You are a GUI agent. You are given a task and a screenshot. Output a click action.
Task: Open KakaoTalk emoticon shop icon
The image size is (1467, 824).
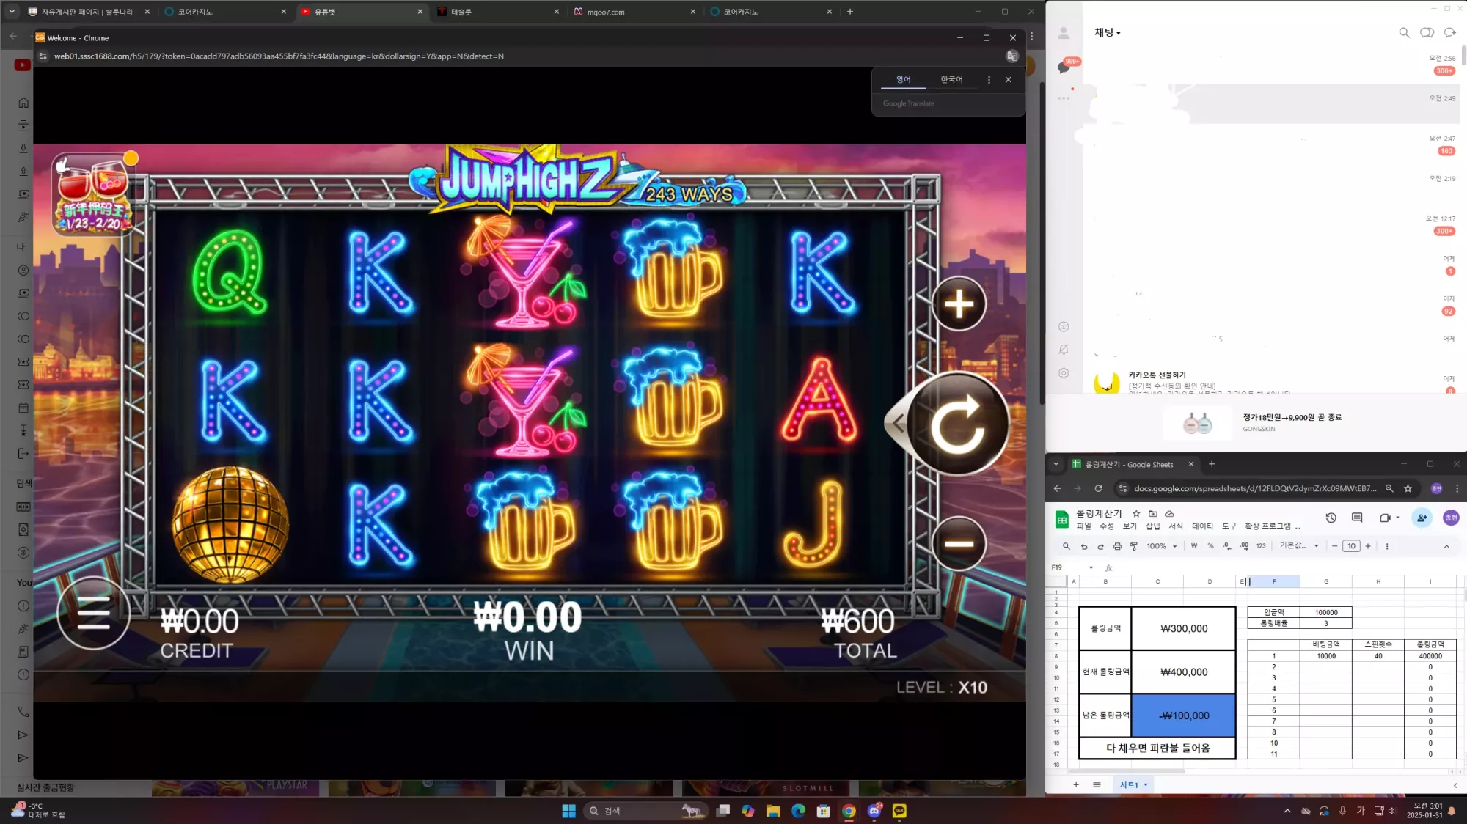pos(1064,327)
